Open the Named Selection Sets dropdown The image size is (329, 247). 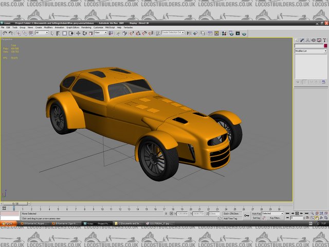click(174, 33)
